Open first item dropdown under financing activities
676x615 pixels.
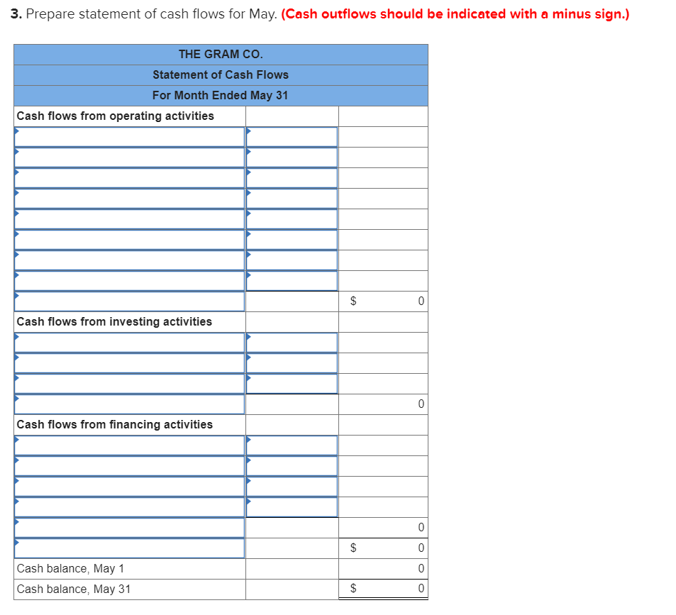click(129, 445)
